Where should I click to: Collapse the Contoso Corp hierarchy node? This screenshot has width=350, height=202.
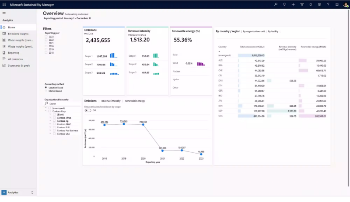pyautogui.click(x=46, y=111)
